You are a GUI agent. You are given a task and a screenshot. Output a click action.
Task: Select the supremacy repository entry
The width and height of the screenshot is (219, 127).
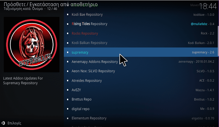click(141, 52)
